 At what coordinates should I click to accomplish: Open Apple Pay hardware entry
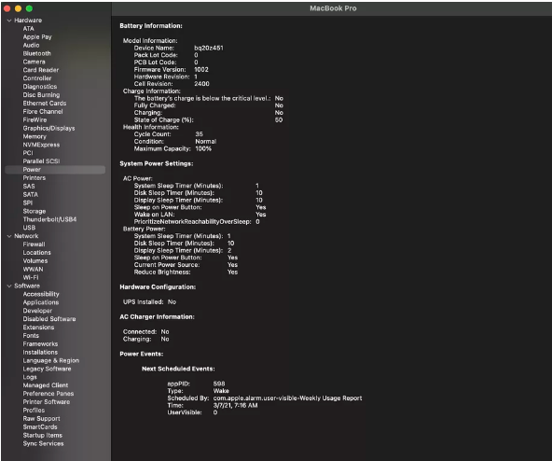click(37, 37)
